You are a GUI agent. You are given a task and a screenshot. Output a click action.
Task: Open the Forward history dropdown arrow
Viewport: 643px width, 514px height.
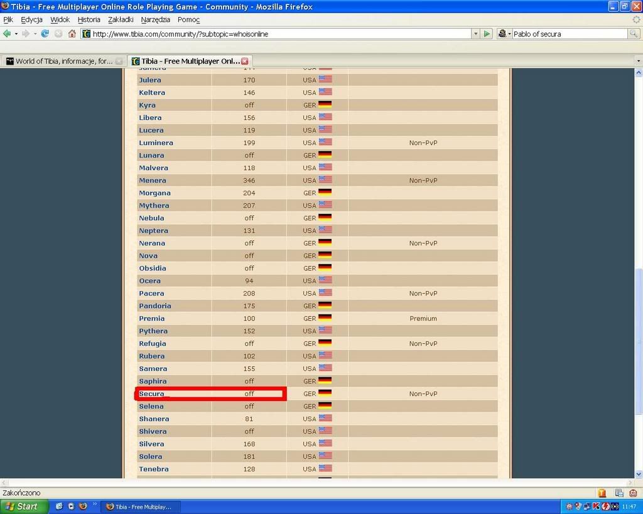tap(35, 34)
